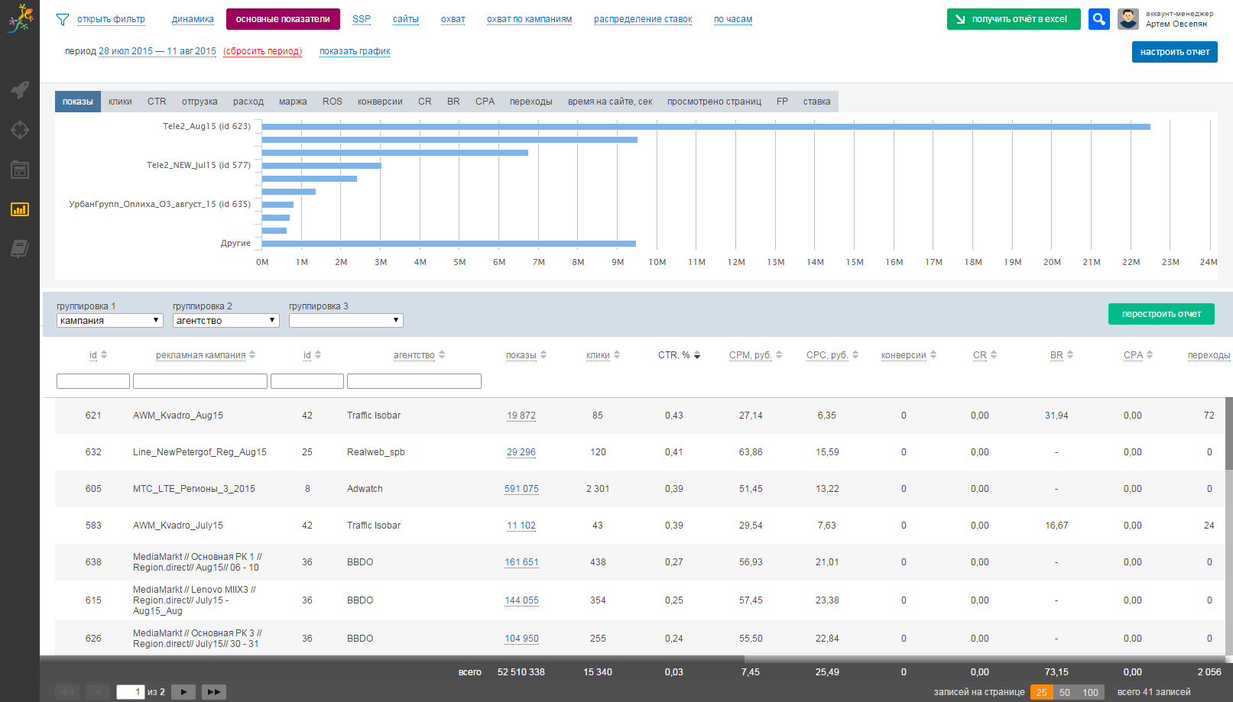1233x702 pixels.
Task: Open the book icon in sidebar
Action: (x=20, y=248)
